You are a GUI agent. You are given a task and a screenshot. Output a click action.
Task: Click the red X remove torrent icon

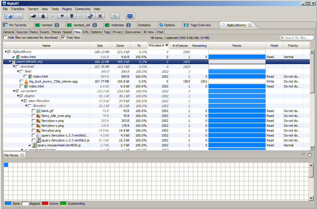tap(100, 16)
